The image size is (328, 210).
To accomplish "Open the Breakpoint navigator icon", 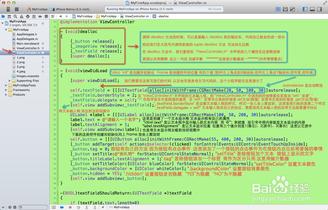I will point(40,16).
